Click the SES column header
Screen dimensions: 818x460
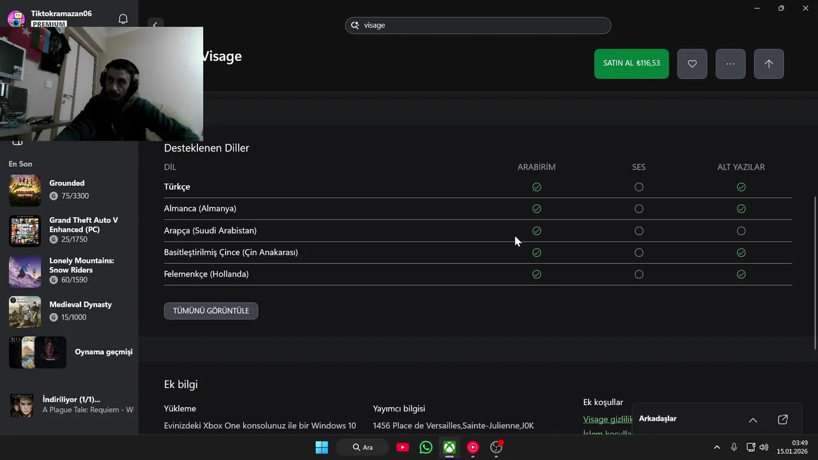pos(639,167)
